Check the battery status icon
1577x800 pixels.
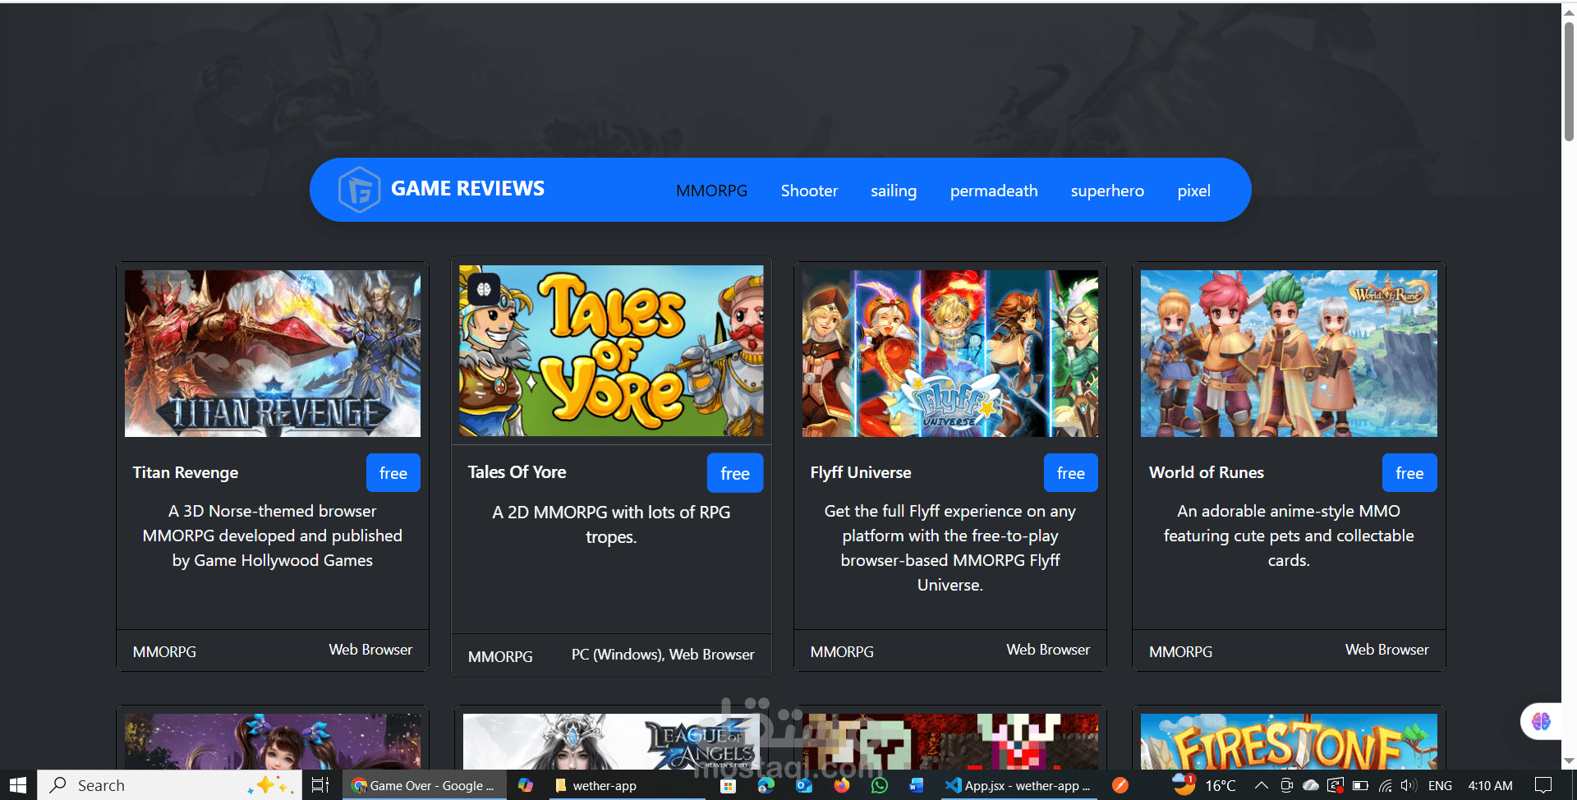[x=1360, y=785]
